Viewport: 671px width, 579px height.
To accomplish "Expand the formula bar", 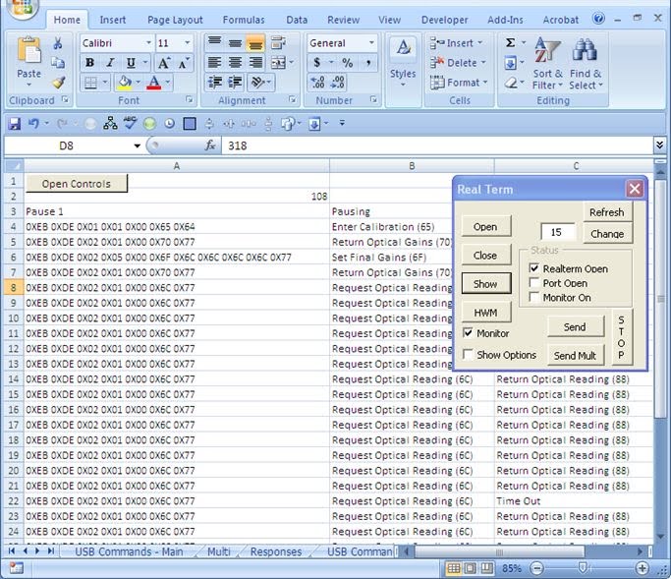I will click(659, 145).
